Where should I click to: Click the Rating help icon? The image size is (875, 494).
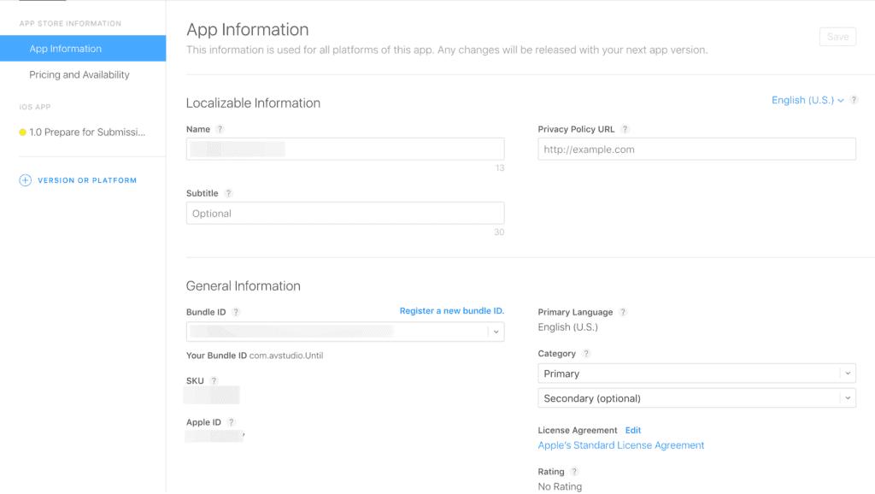(574, 472)
